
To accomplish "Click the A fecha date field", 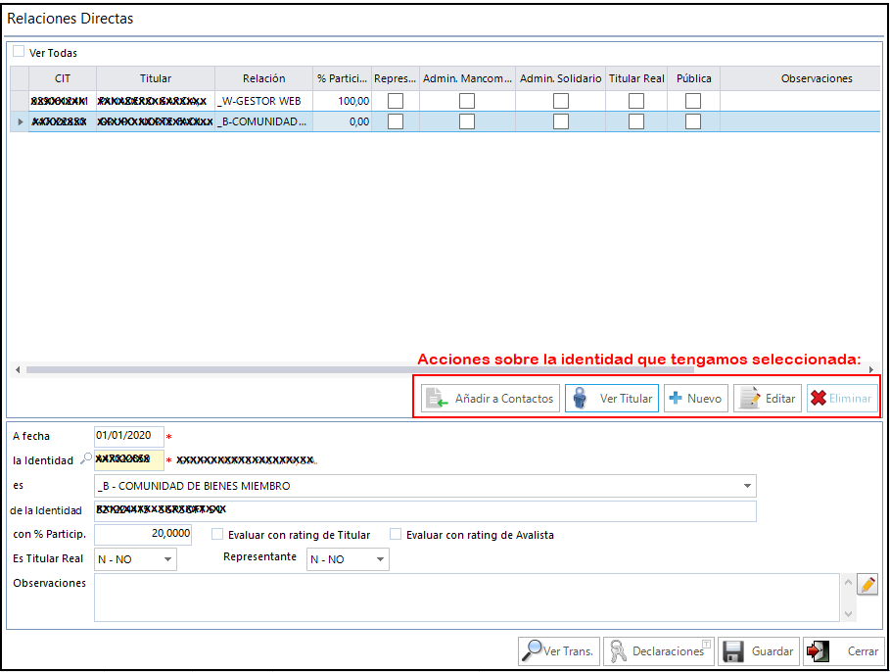I will pyautogui.click(x=129, y=436).
